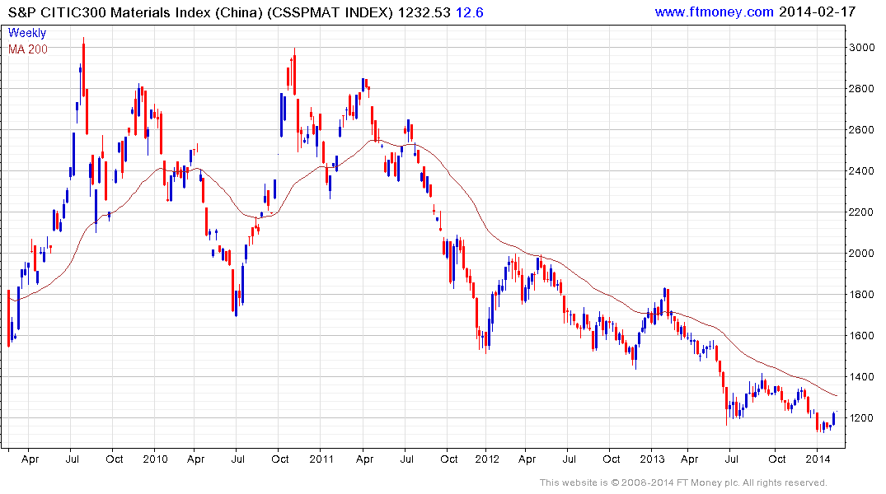Viewport: 886px width, 494px height.
Task: Click the change value 12.6
Action: (470, 12)
